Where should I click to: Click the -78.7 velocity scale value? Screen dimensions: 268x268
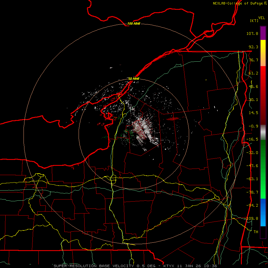point(252,192)
